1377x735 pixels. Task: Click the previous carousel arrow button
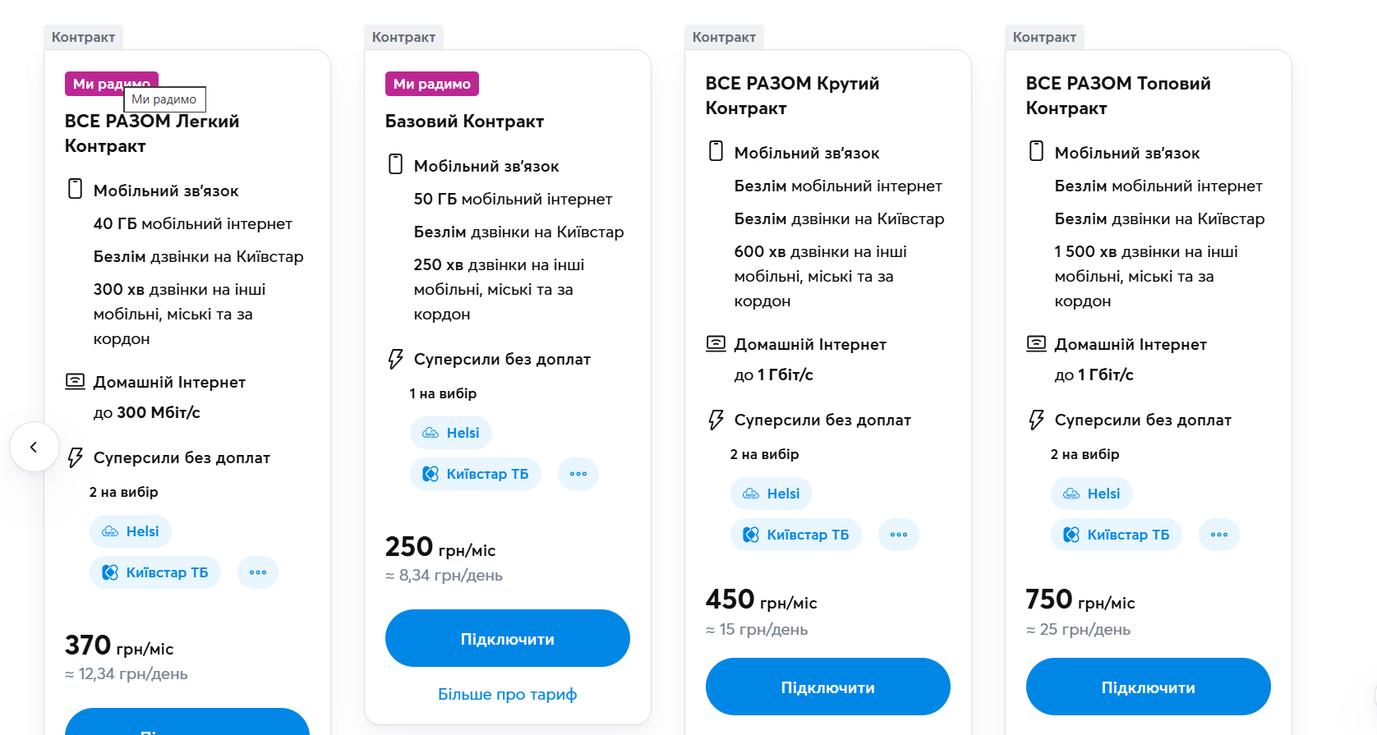[x=34, y=447]
